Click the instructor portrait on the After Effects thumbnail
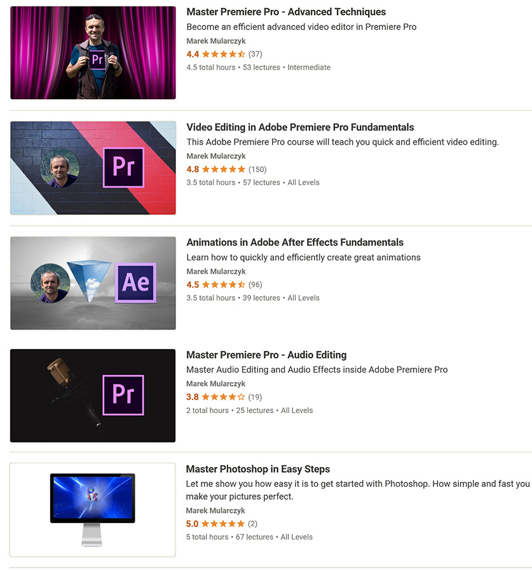Screen dimensions: 532x572 click(x=50, y=283)
